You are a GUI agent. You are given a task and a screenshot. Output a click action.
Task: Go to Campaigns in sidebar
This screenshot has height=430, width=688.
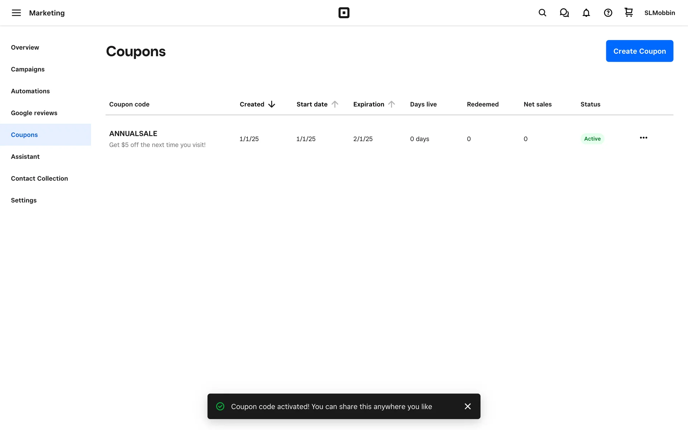[28, 69]
